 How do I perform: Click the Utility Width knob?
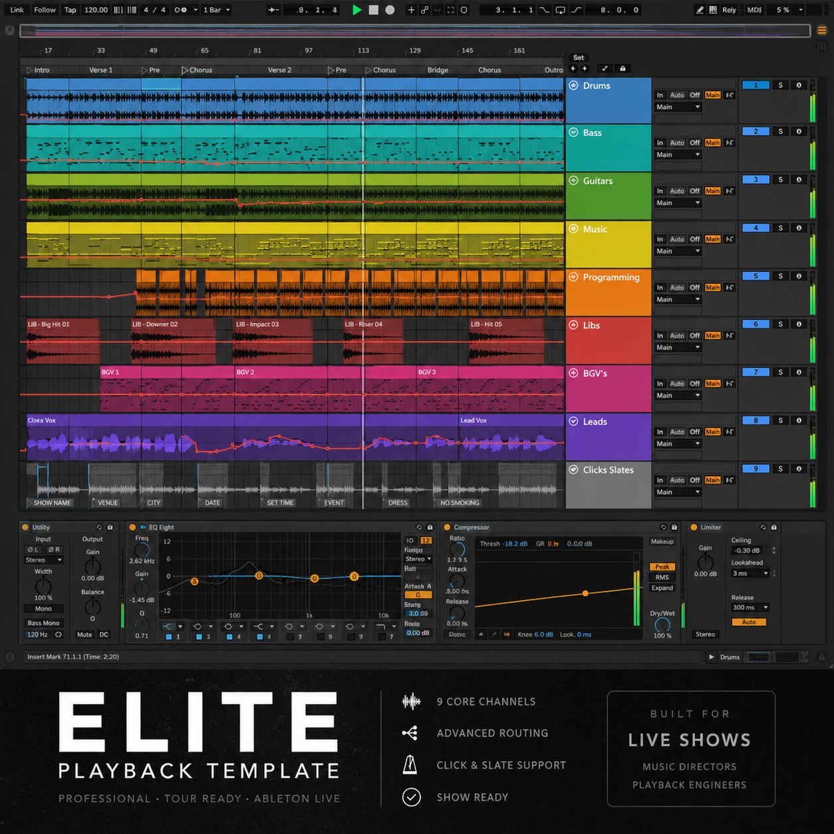pyautogui.click(x=43, y=586)
